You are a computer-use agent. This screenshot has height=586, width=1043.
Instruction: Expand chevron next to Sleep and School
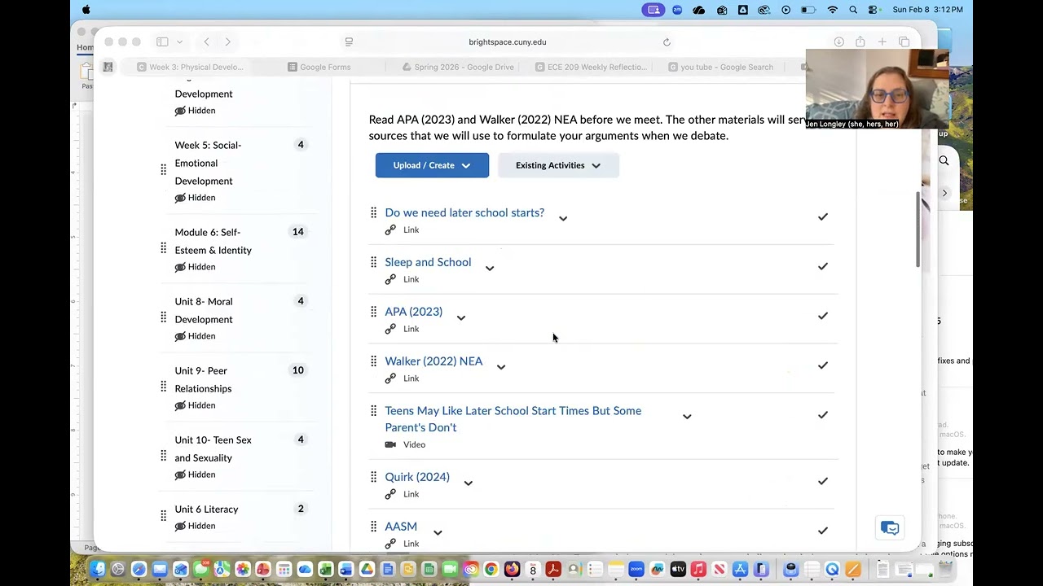point(490,268)
